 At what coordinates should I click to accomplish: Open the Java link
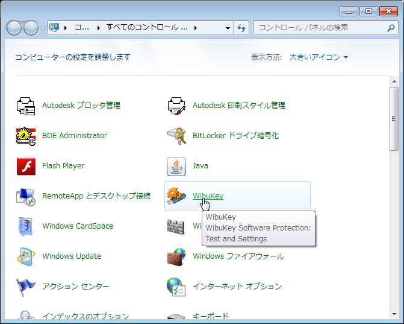[200, 166]
